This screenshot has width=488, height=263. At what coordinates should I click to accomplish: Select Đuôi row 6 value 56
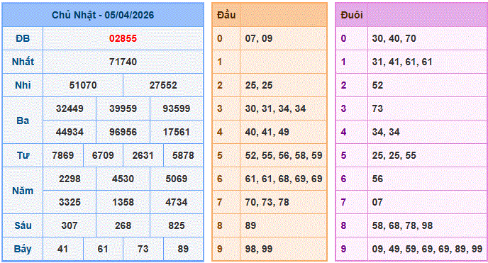(x=377, y=179)
